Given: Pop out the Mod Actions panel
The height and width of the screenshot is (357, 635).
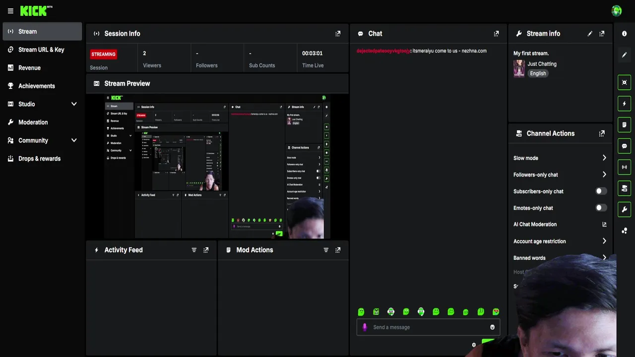Looking at the screenshot, I should pyautogui.click(x=338, y=250).
